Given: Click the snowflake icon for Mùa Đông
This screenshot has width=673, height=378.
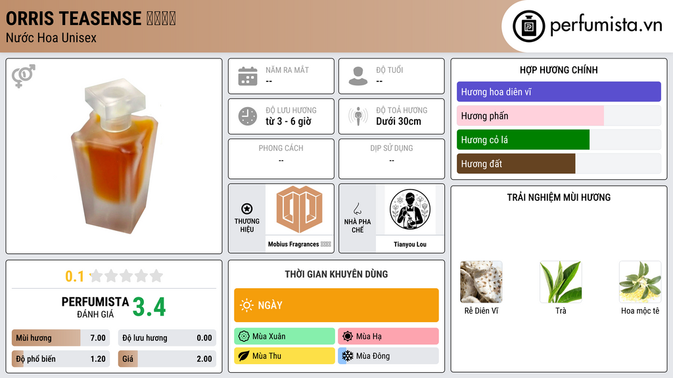Looking at the screenshot, I should (x=348, y=356).
